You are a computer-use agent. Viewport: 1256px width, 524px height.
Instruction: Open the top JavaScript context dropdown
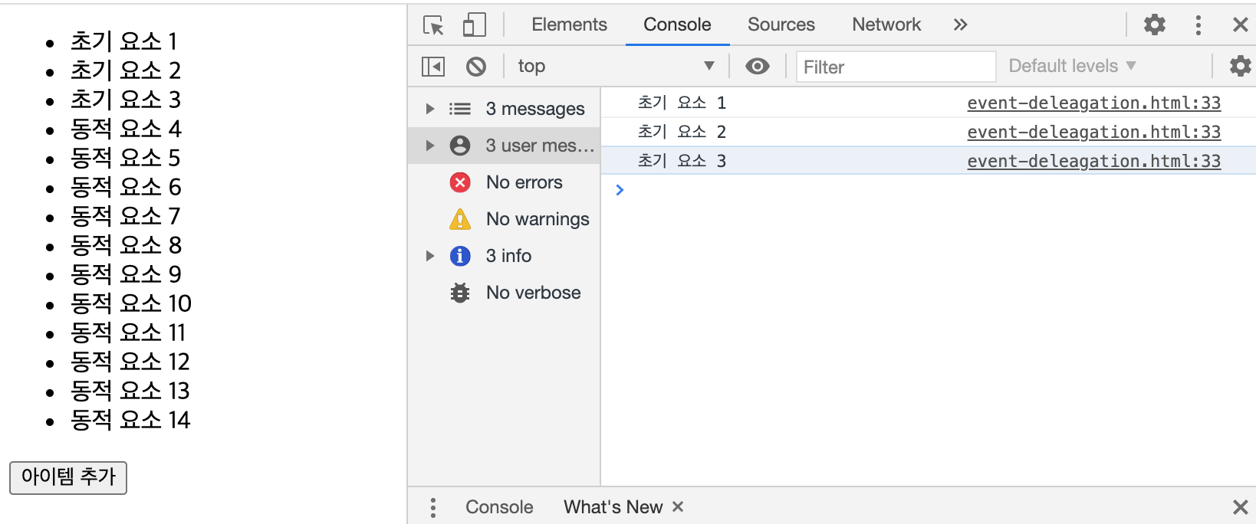[615, 67]
